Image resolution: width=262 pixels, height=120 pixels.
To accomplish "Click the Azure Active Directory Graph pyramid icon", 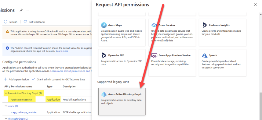I will pos(104,94).
